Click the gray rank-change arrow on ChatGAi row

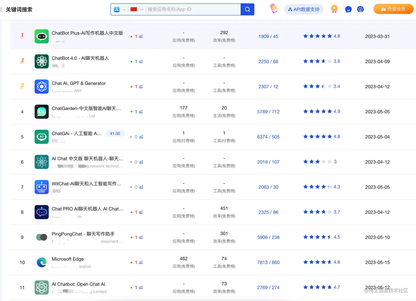[x=132, y=137]
